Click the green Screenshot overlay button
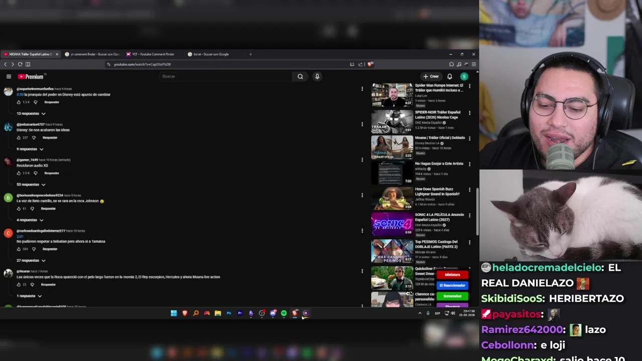Image resolution: width=642 pixels, height=361 pixels. (x=452, y=296)
